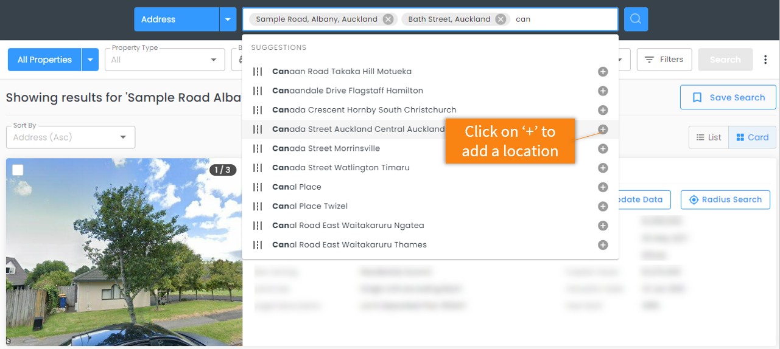Add Canal Road East Waitakaruru Ngatea via plus

(603, 226)
